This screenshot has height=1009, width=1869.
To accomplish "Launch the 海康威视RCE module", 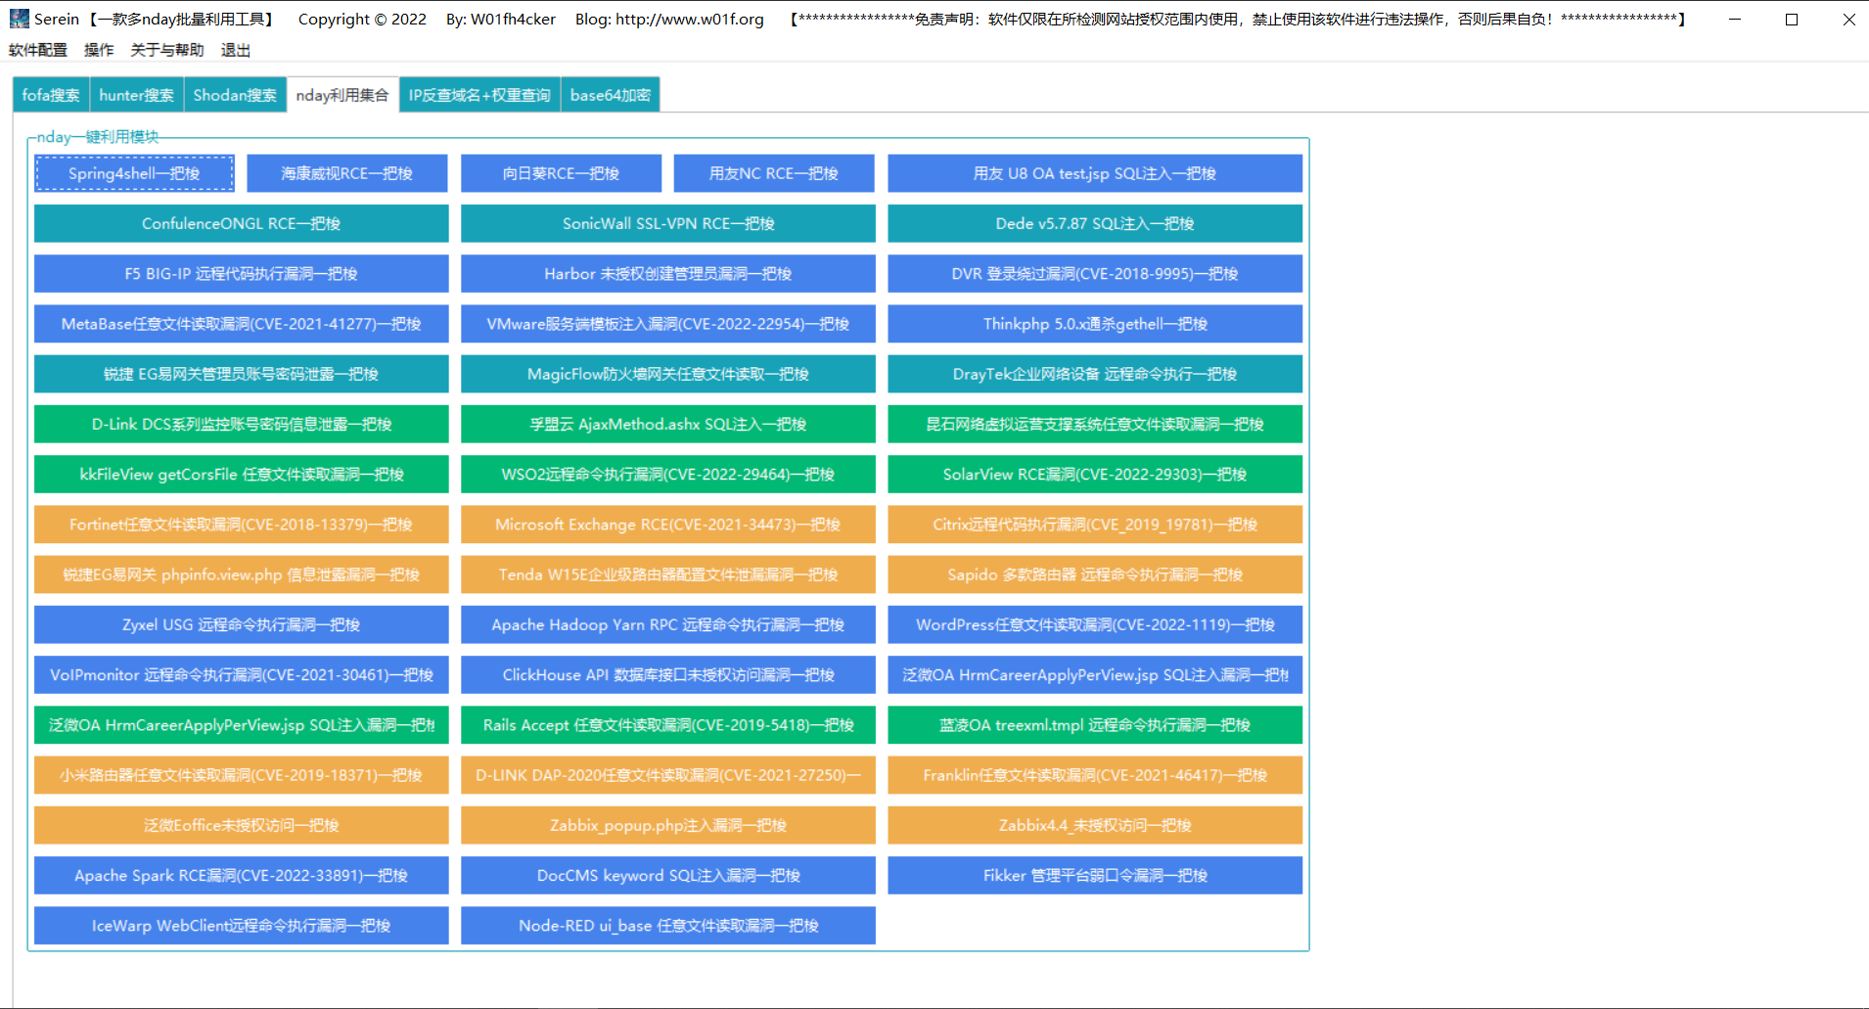I will (347, 173).
